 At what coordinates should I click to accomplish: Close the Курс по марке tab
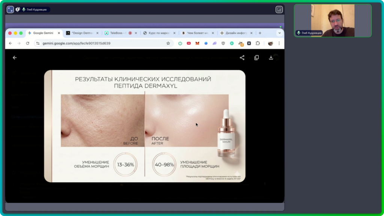click(x=174, y=33)
